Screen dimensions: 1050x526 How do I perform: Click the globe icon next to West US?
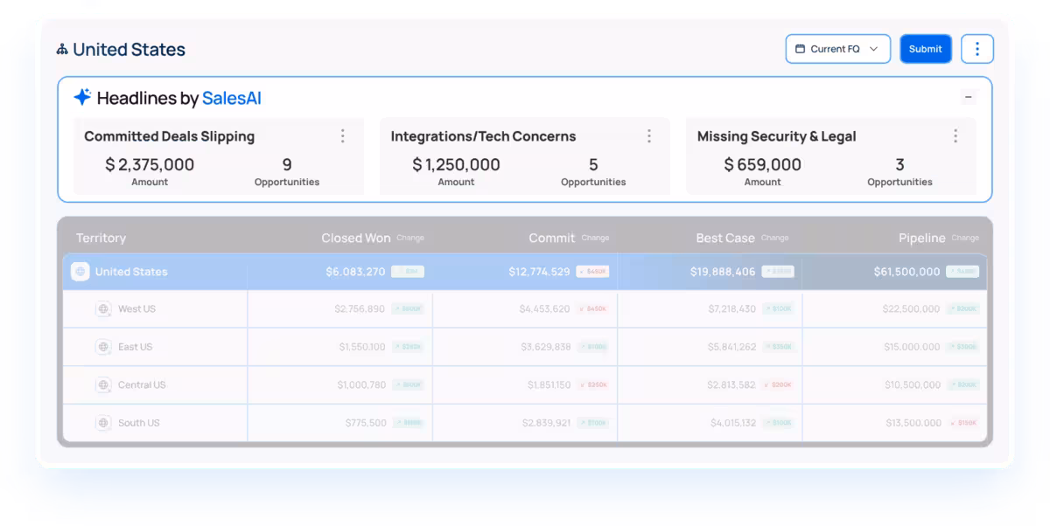coord(104,308)
